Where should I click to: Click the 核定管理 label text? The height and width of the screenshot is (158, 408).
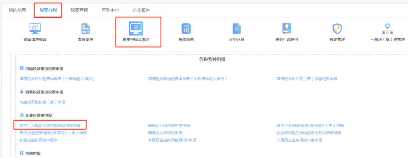337,40
